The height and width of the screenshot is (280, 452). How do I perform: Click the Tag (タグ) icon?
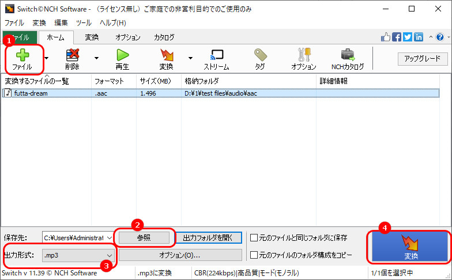tap(261, 55)
